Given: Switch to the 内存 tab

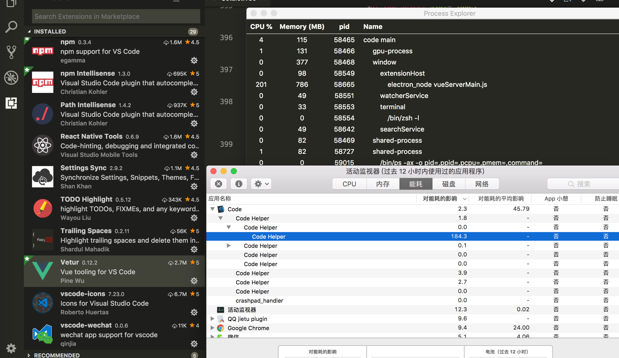Looking at the screenshot, I should [x=383, y=184].
